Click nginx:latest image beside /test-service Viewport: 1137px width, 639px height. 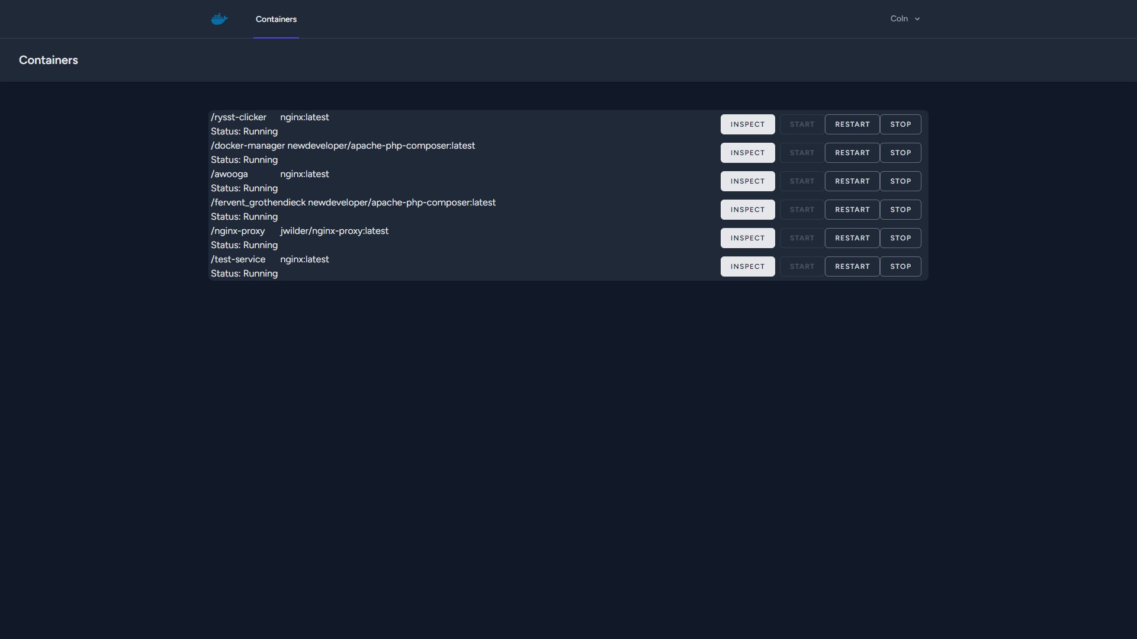click(304, 259)
